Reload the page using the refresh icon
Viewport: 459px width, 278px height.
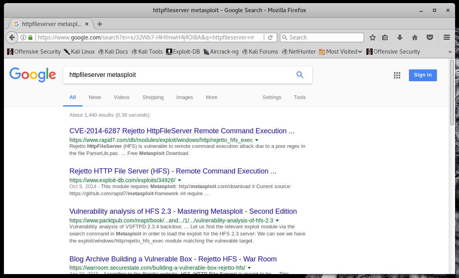point(270,37)
